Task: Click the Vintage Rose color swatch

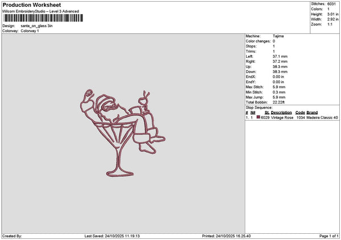Action: coord(259,117)
